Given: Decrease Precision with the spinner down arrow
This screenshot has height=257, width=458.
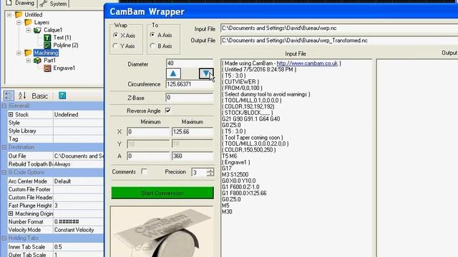Looking at the screenshot, I should [x=210, y=174].
